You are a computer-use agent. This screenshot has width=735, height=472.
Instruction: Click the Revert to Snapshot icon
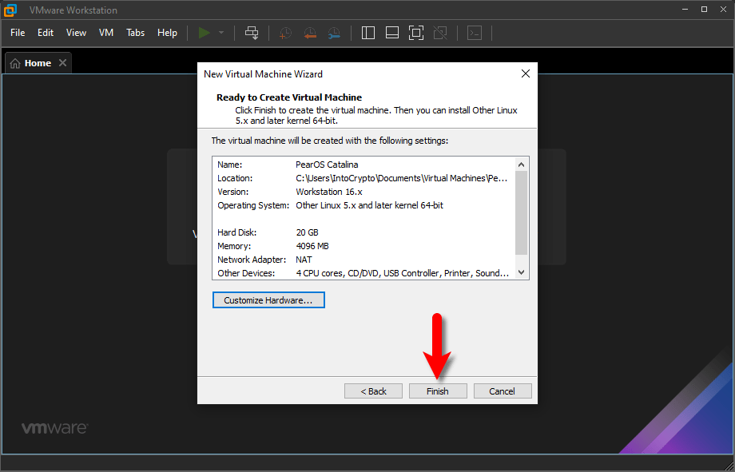[309, 33]
